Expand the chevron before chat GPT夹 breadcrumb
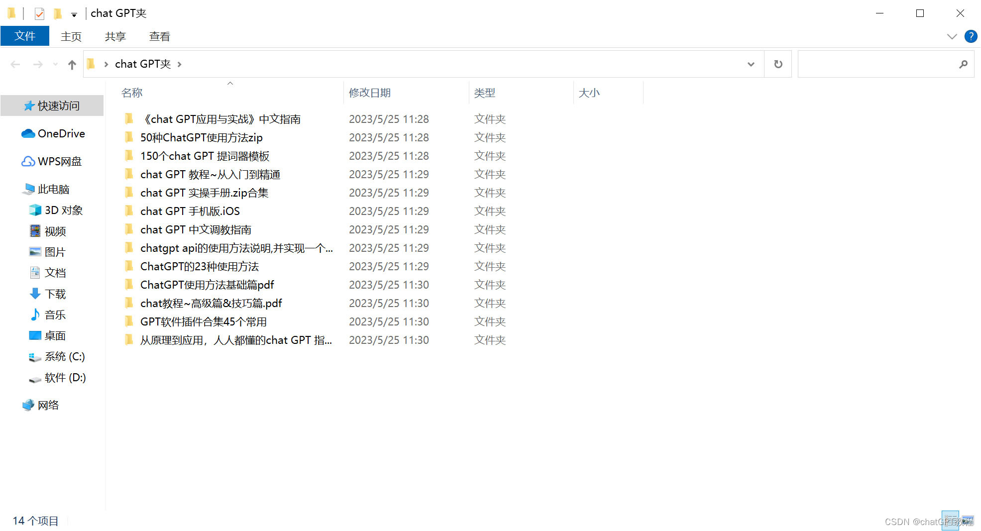 click(x=106, y=64)
